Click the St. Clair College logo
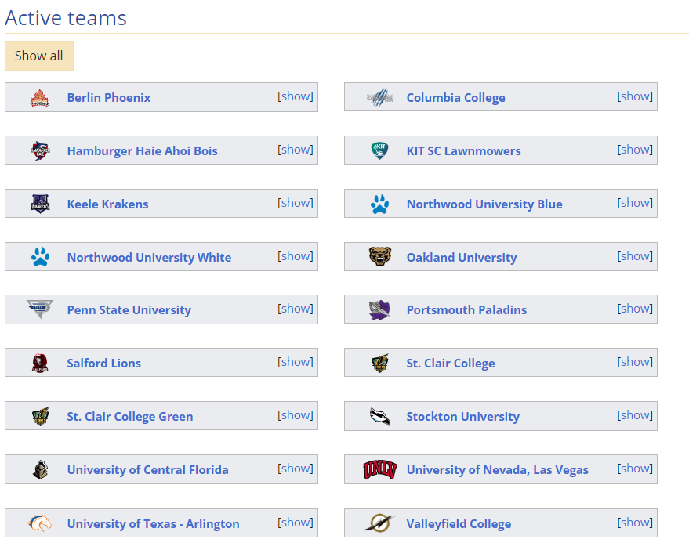Viewport: 689px width, 550px height. tap(379, 363)
